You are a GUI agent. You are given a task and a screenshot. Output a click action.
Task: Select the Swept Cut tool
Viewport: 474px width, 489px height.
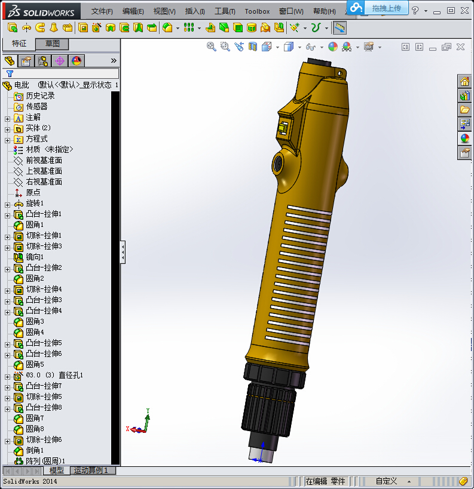coord(124,27)
